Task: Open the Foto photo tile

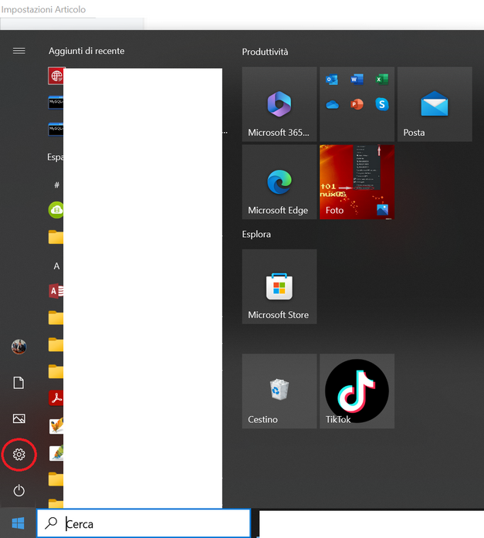Action: point(357,182)
